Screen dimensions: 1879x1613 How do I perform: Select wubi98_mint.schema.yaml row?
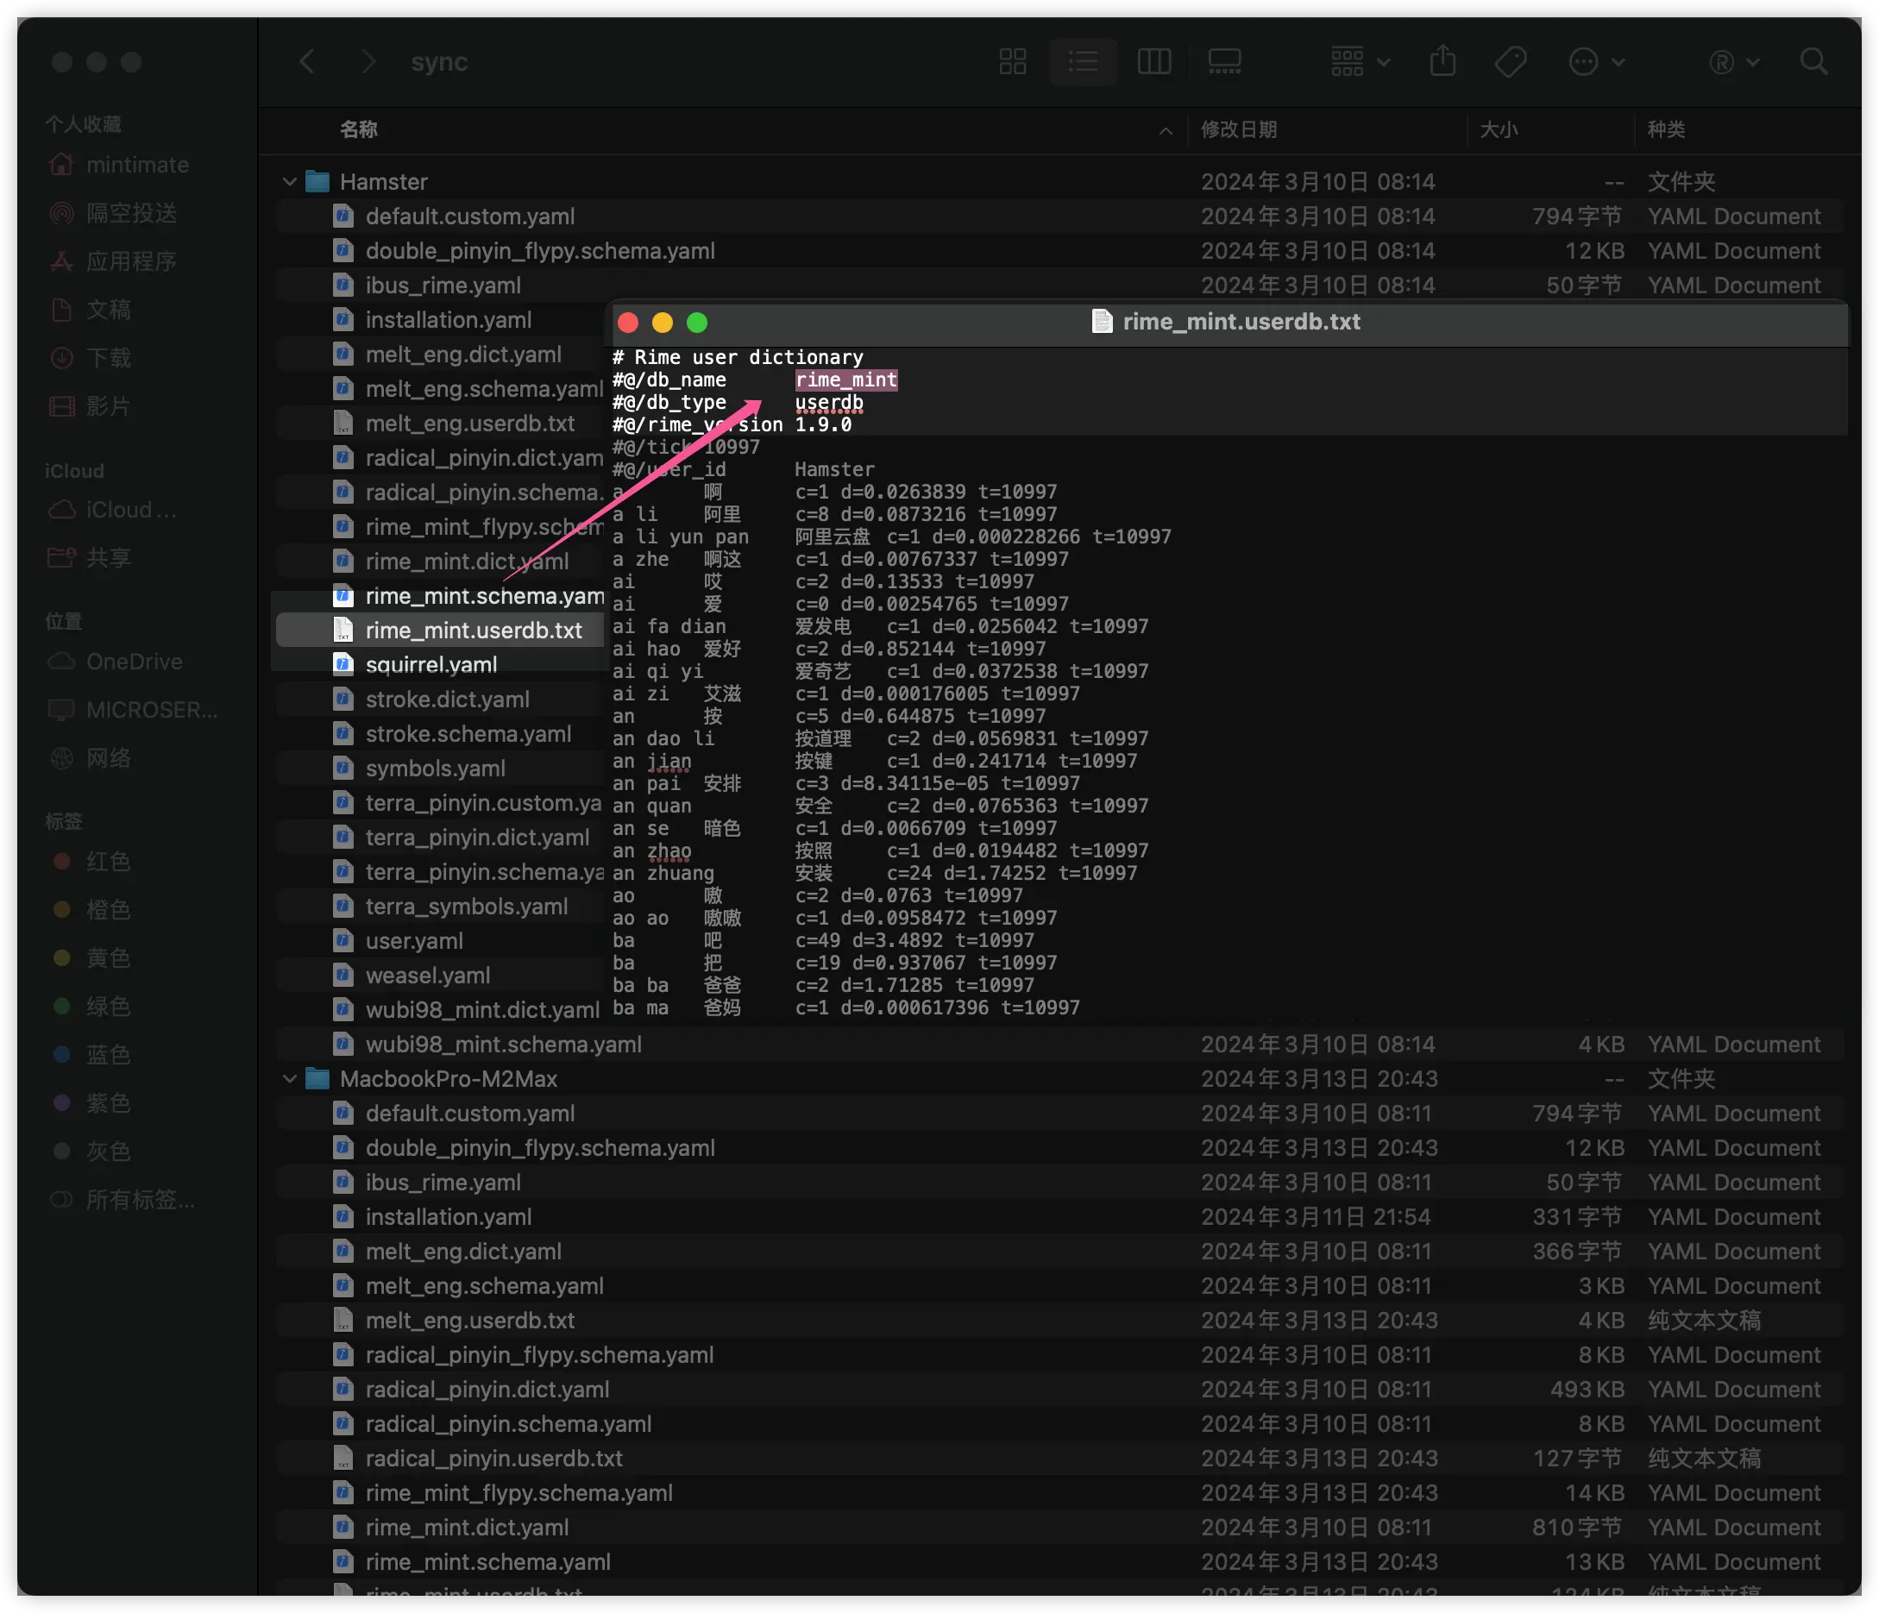click(x=1061, y=1044)
